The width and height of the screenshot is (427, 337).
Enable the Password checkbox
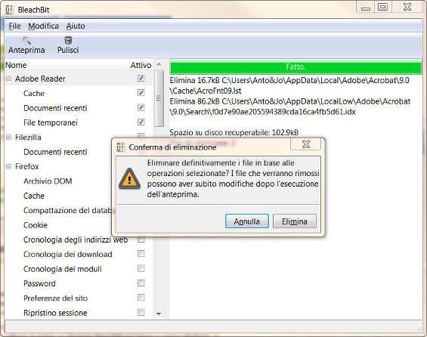coord(141,283)
